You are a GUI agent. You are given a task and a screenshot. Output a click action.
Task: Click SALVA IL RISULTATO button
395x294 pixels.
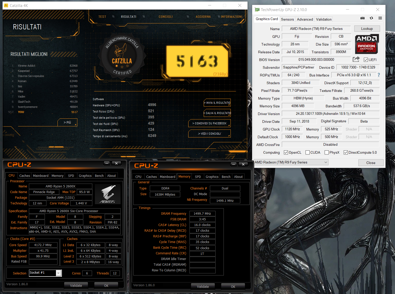pos(217,113)
